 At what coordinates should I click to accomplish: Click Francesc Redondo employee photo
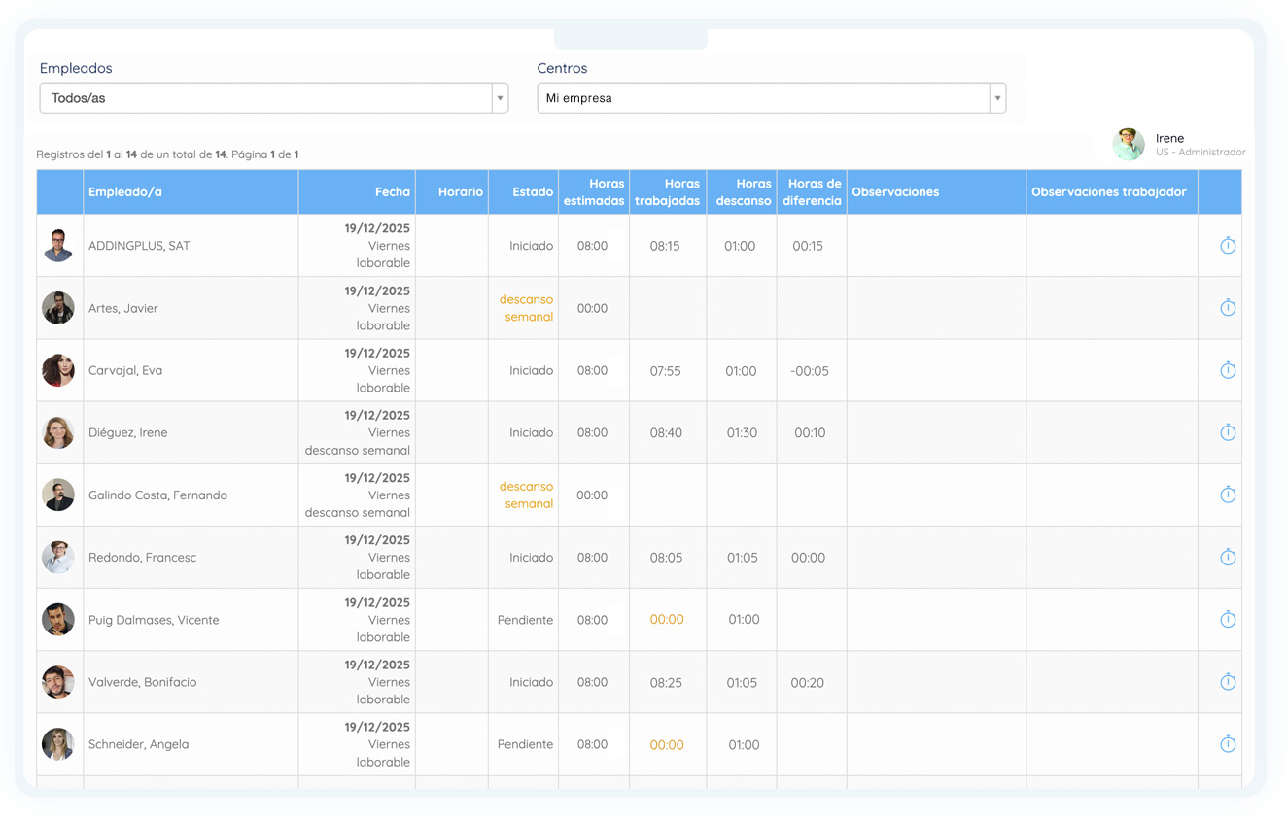(x=58, y=557)
